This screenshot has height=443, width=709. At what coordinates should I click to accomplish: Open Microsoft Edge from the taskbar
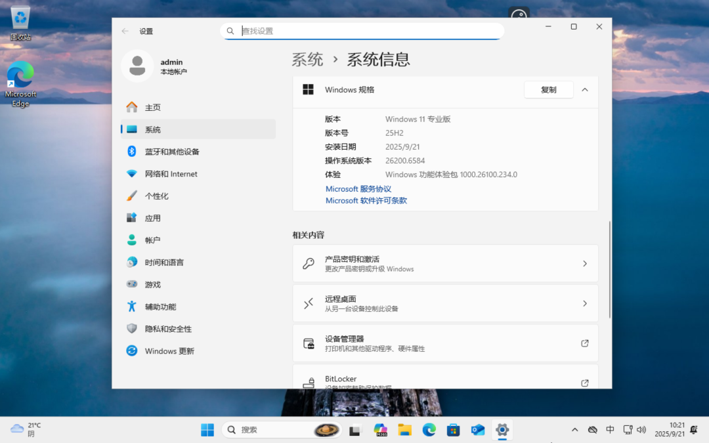(x=429, y=430)
